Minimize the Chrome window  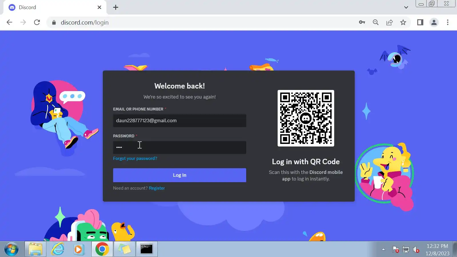coord(421,4)
